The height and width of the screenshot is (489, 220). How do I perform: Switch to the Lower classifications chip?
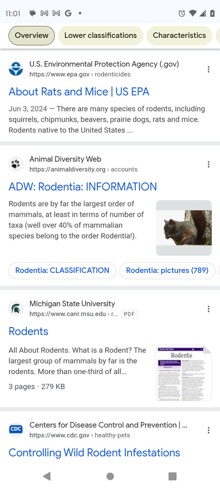pyautogui.click(x=101, y=36)
